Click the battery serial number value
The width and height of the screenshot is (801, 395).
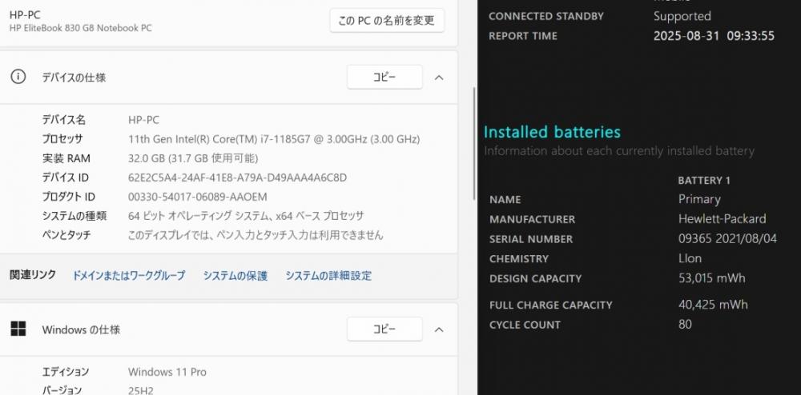727,238
